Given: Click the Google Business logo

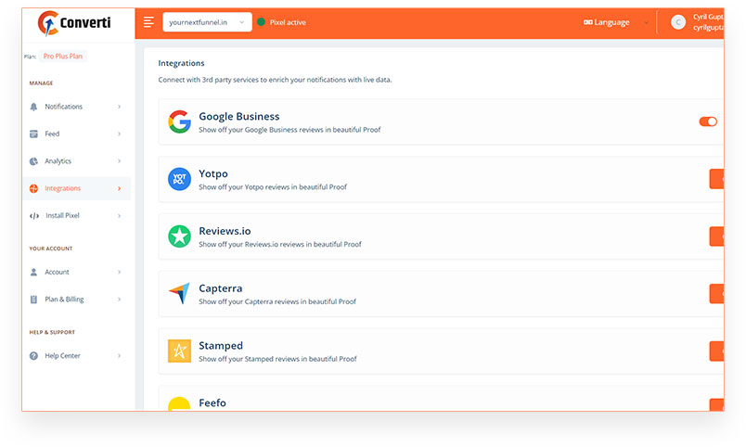Looking at the screenshot, I should click(x=179, y=121).
